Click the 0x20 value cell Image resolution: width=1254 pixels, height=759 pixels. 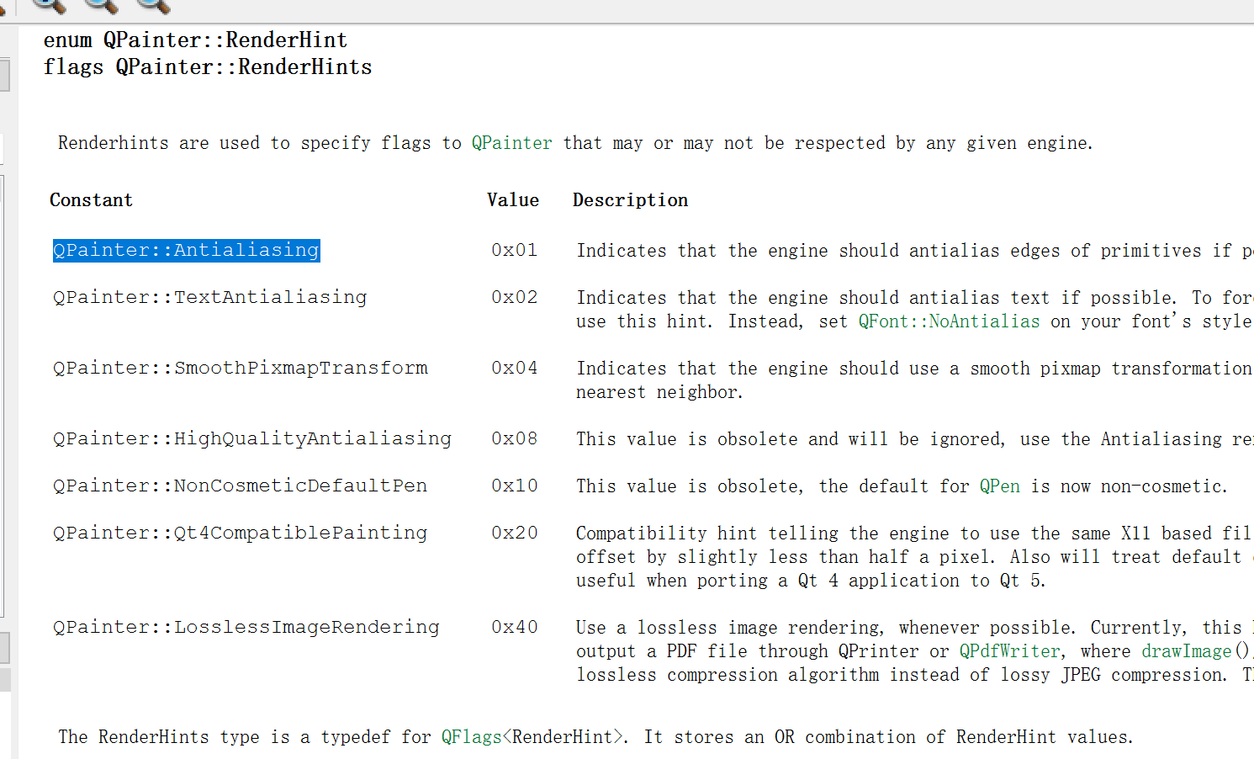click(x=515, y=533)
